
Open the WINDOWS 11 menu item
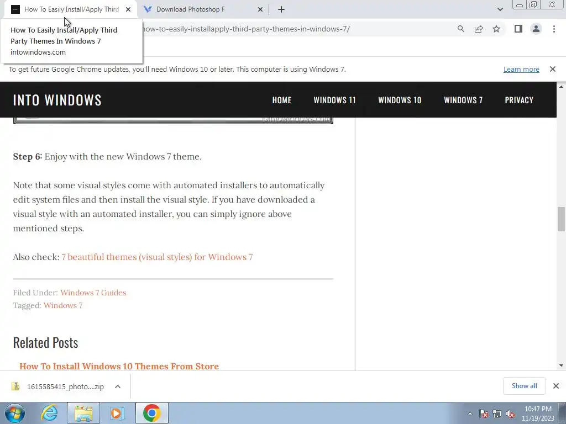click(x=334, y=100)
